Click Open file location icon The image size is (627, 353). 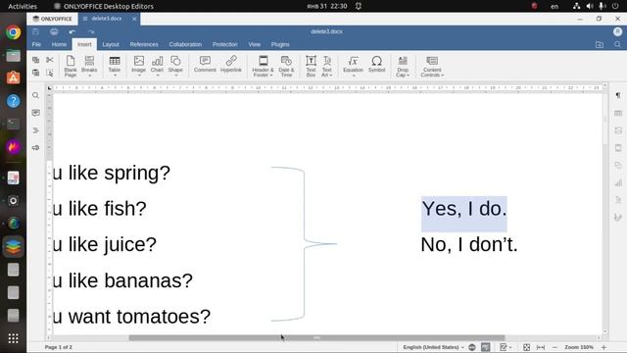point(599,44)
